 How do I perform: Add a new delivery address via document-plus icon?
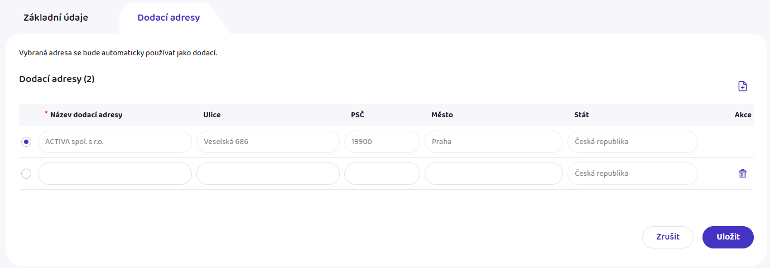pos(742,86)
